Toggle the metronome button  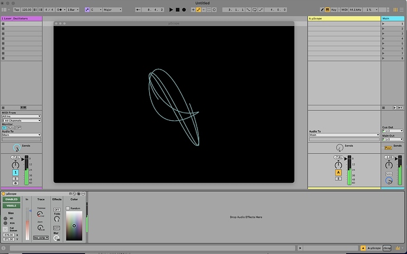point(60,9)
